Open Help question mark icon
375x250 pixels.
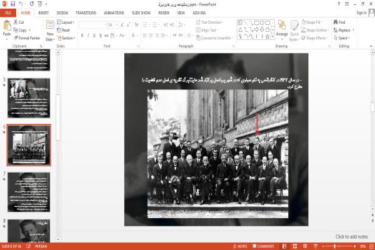(x=339, y=4)
